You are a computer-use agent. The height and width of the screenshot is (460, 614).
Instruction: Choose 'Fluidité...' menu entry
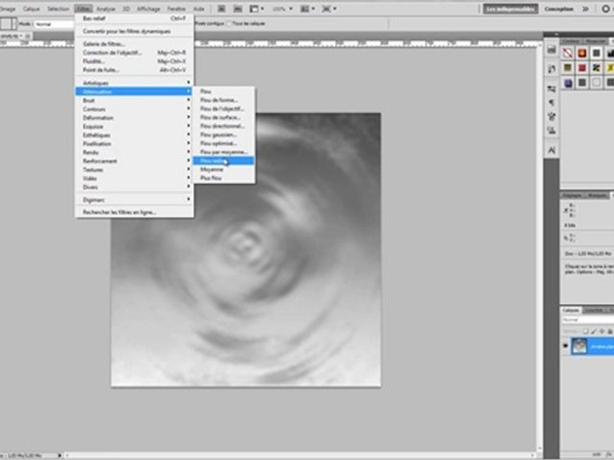click(x=134, y=61)
